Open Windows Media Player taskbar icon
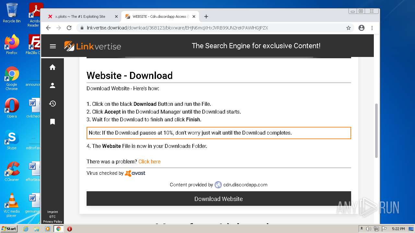 coord(48,229)
